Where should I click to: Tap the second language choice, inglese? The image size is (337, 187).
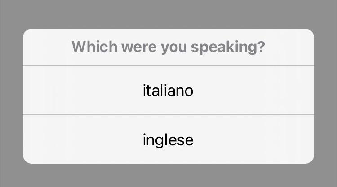[x=168, y=139]
